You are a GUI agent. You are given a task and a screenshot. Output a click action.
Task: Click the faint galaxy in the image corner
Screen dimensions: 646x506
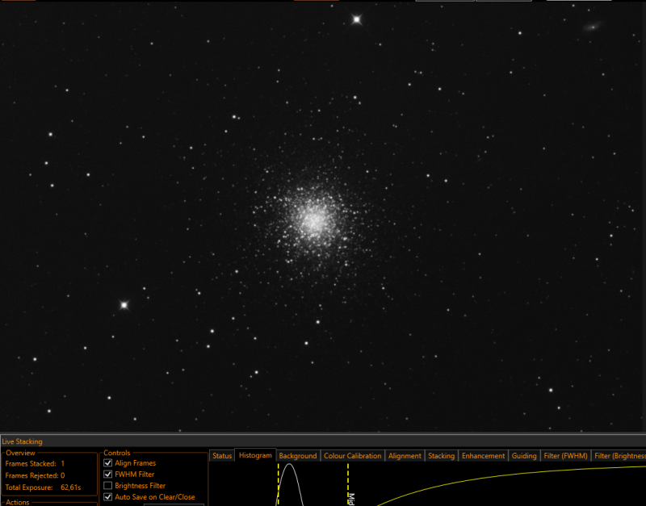(593, 27)
